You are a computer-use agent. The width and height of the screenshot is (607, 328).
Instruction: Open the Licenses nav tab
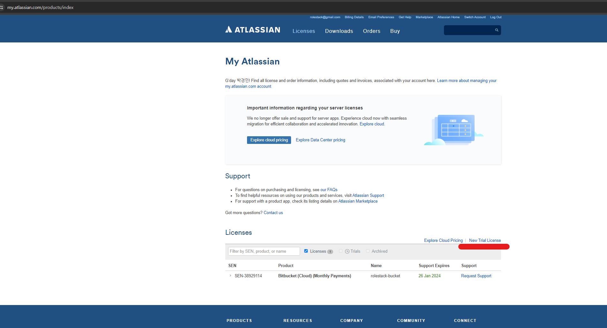[303, 31]
